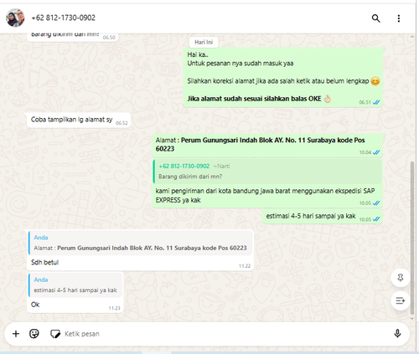
Task: Click timestamp 11.23 on Ok message
Action: pyautogui.click(x=114, y=308)
